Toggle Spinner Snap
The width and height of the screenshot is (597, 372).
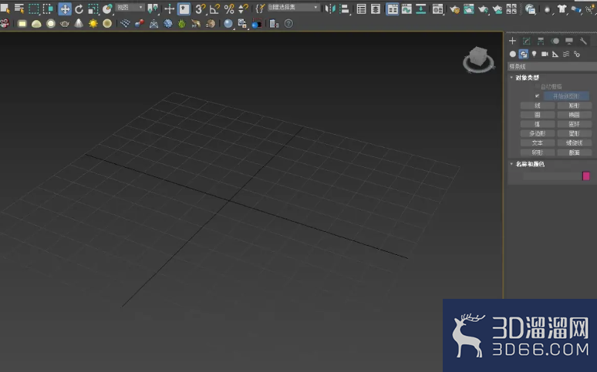[243, 8]
